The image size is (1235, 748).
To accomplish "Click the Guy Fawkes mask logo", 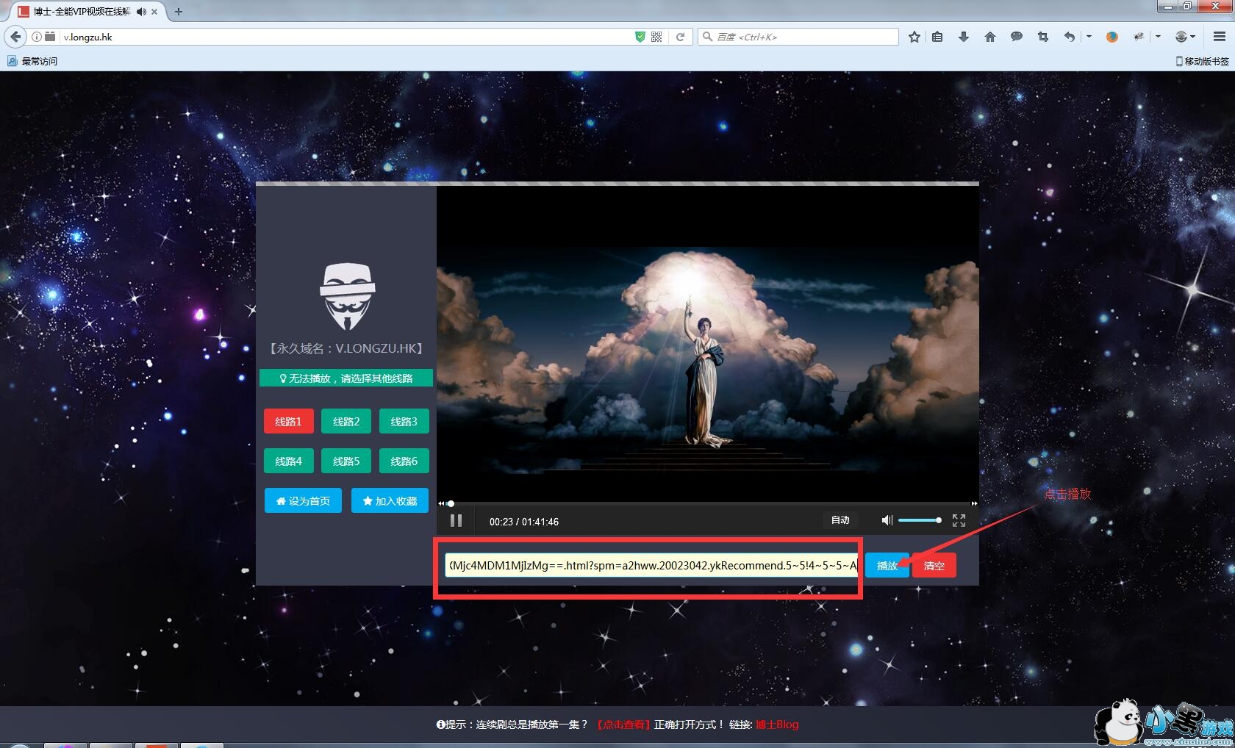I will [x=347, y=295].
